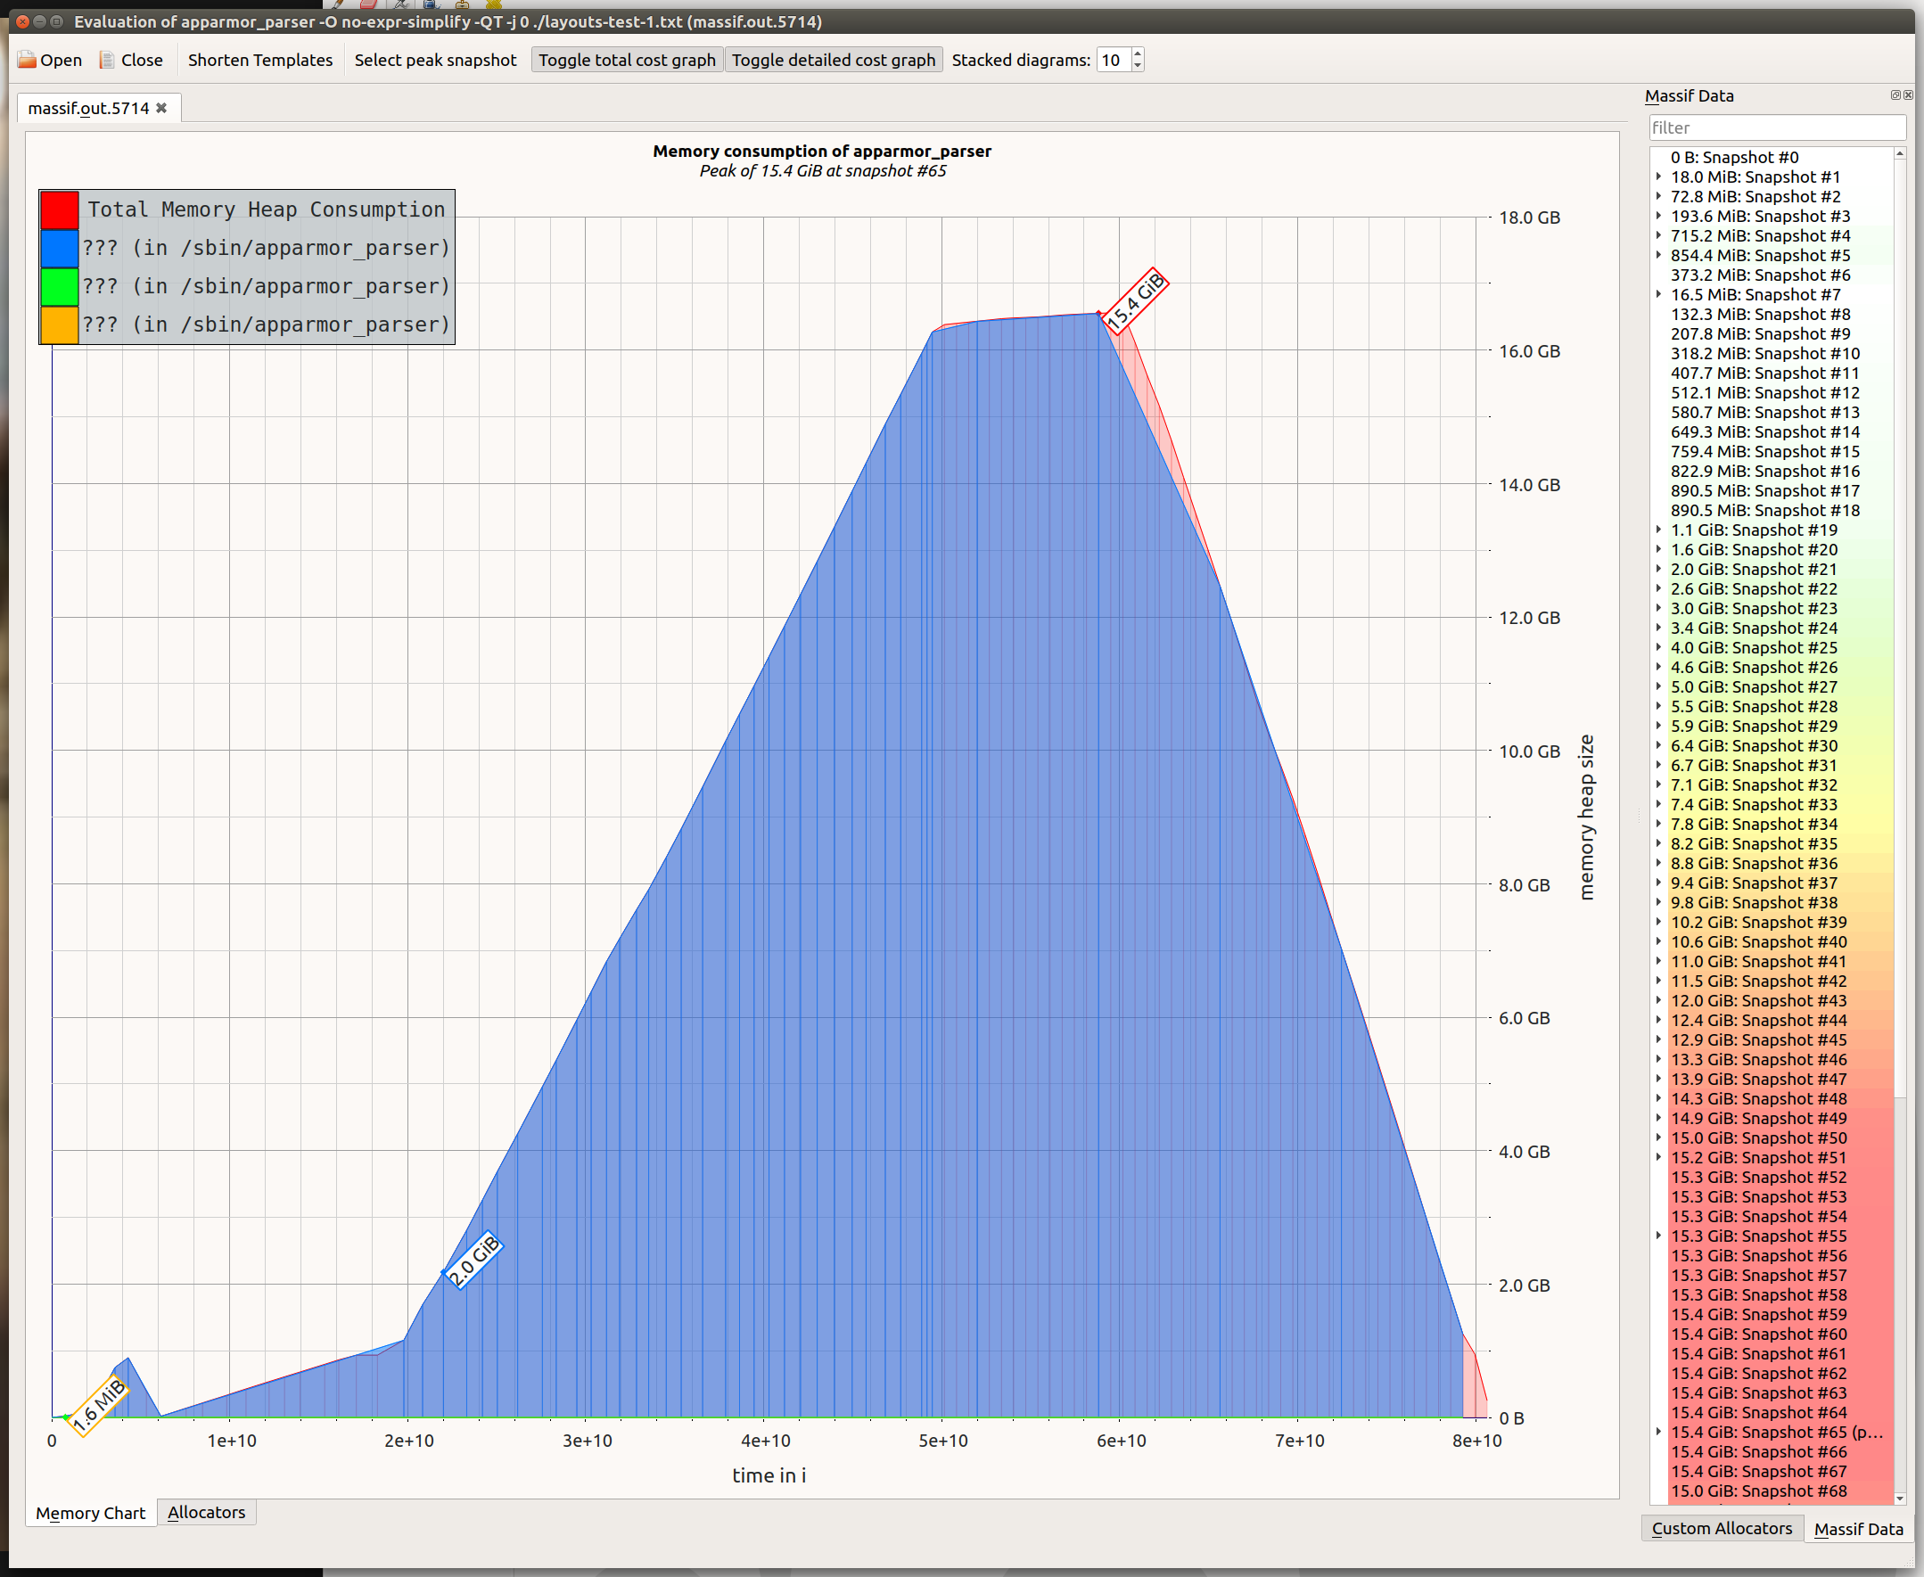The height and width of the screenshot is (1577, 1924).
Task: Float the Massif Data dock panel
Action: tap(1895, 95)
